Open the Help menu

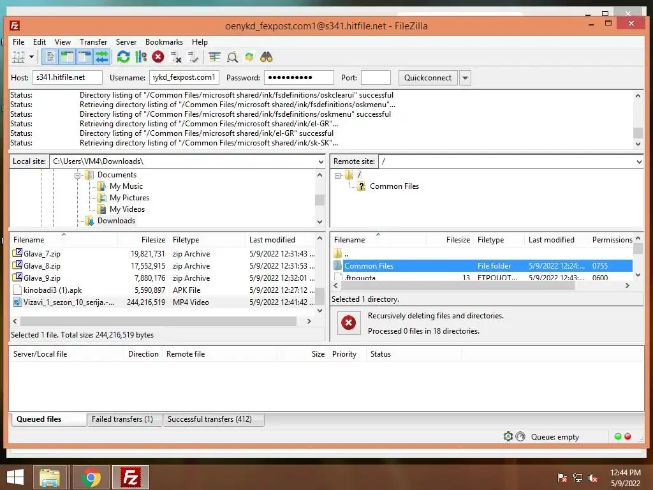[x=200, y=42]
